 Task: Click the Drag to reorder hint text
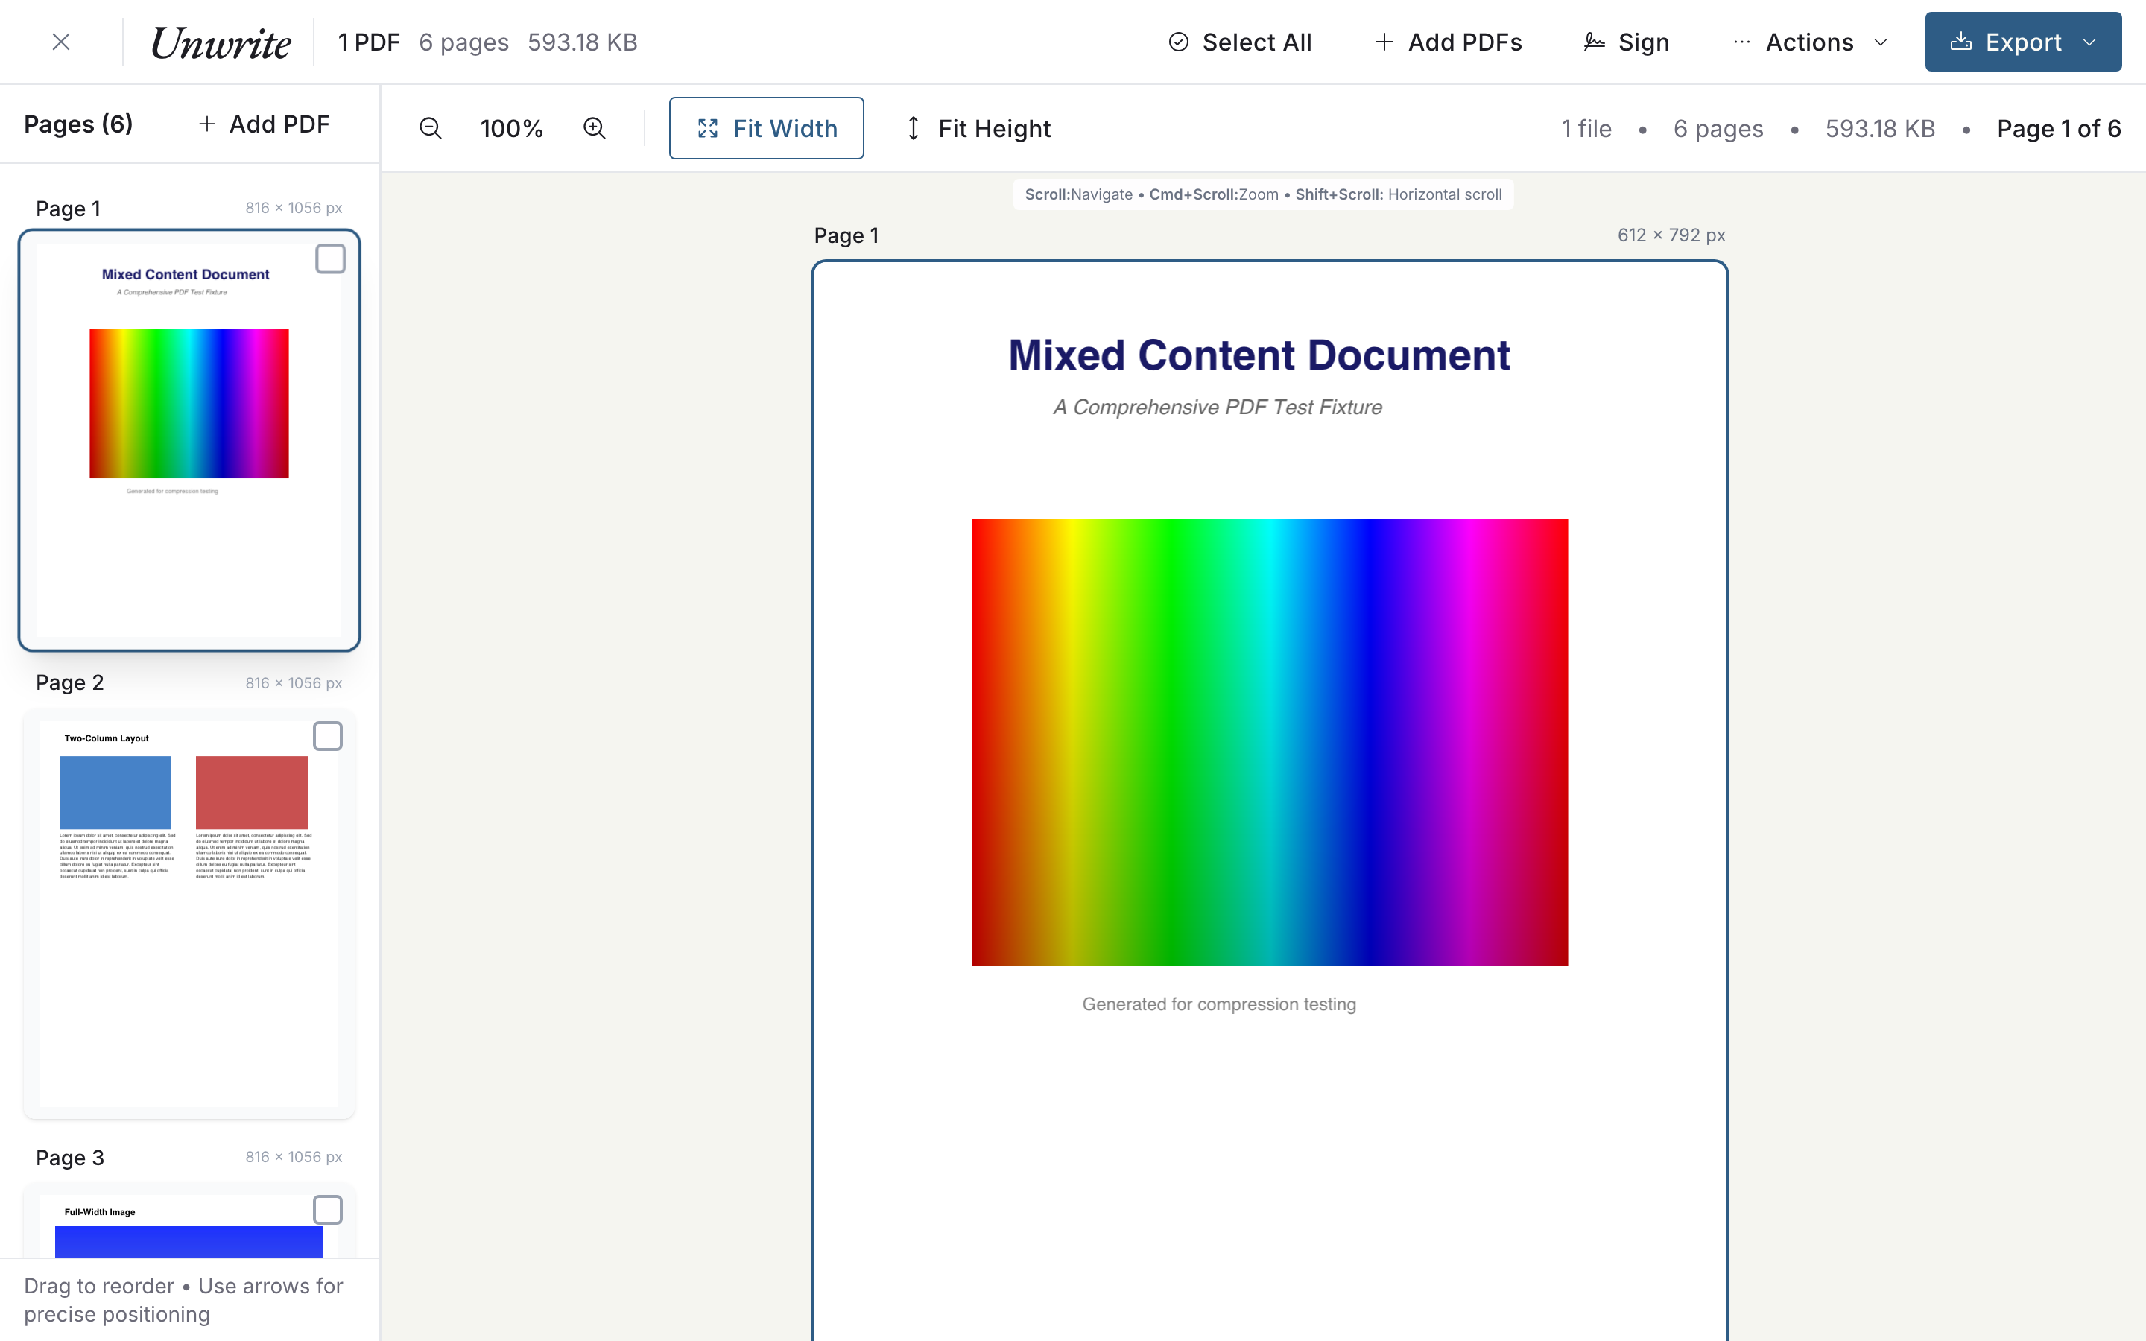[x=183, y=1299]
